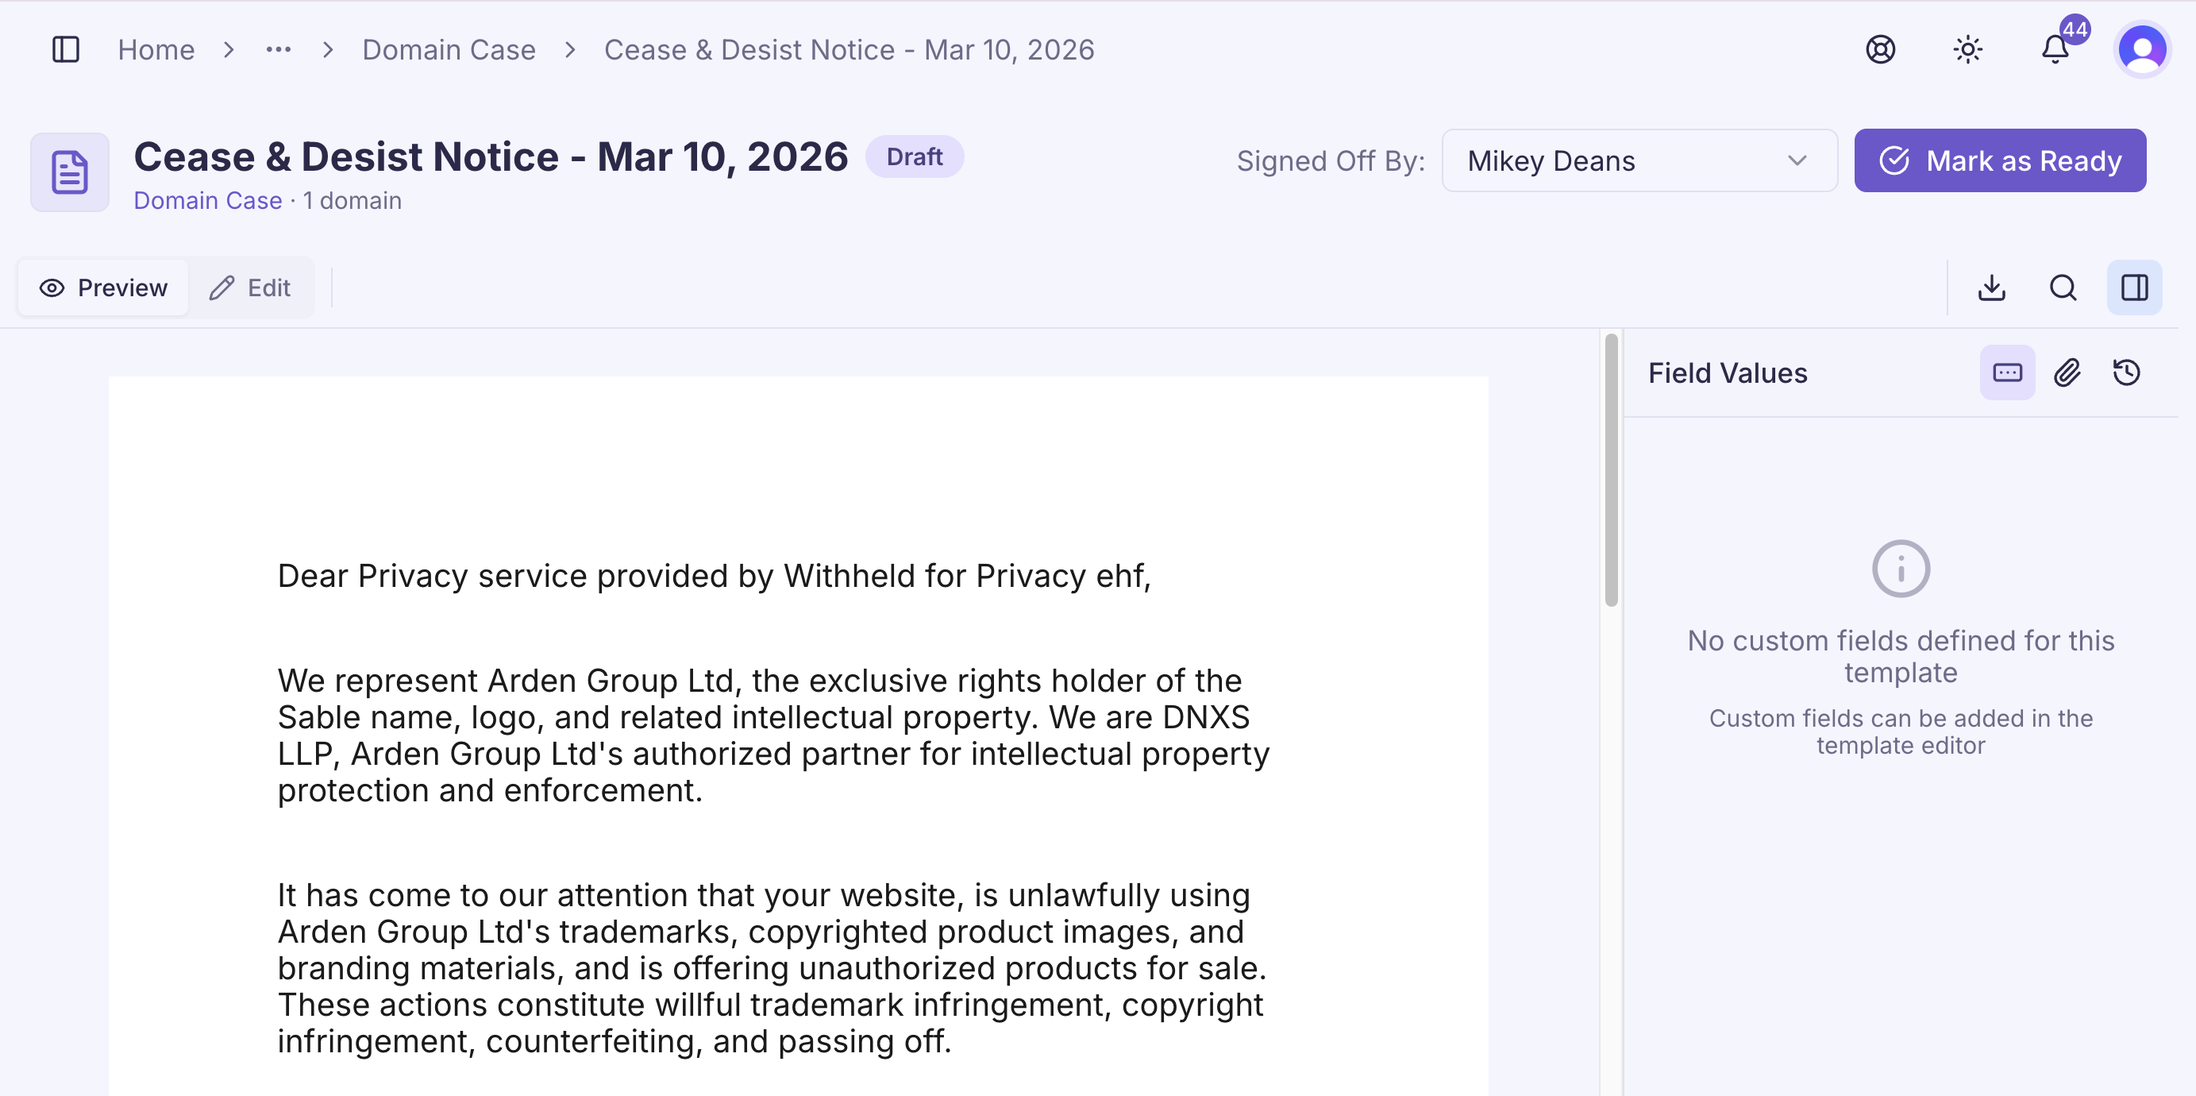The width and height of the screenshot is (2196, 1096).
Task: Search the document with magnifier icon
Action: [2063, 288]
